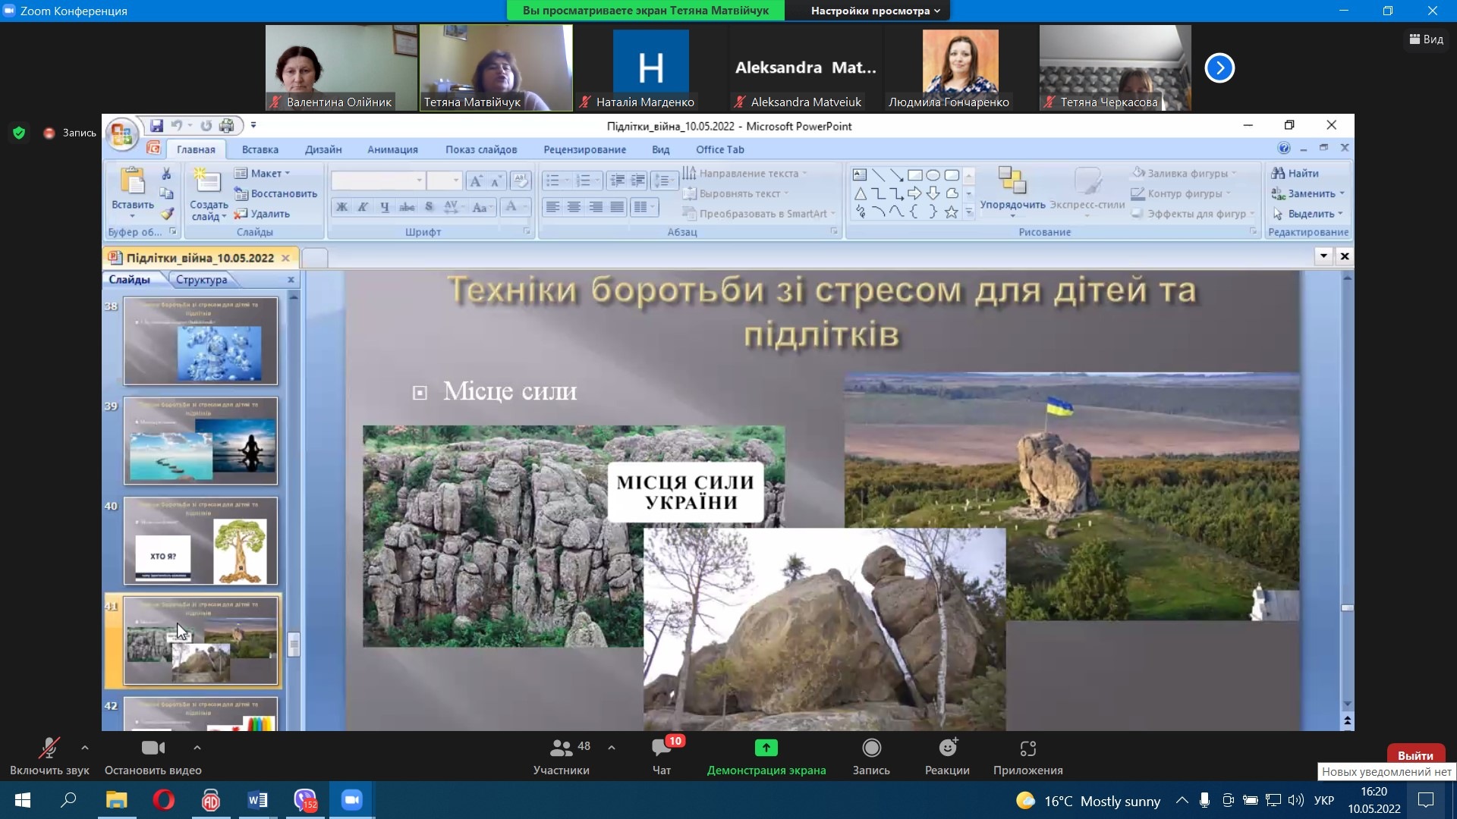The height and width of the screenshot is (819, 1457).
Task: Open the green encryption shield icon
Action: tap(19, 133)
